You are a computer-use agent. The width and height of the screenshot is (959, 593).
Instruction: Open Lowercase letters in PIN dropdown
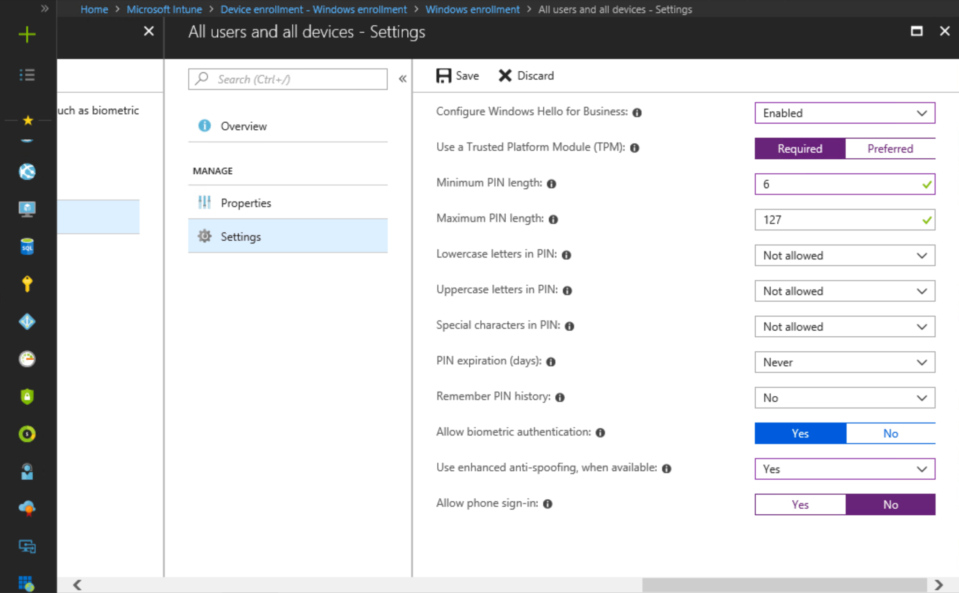[x=844, y=255]
